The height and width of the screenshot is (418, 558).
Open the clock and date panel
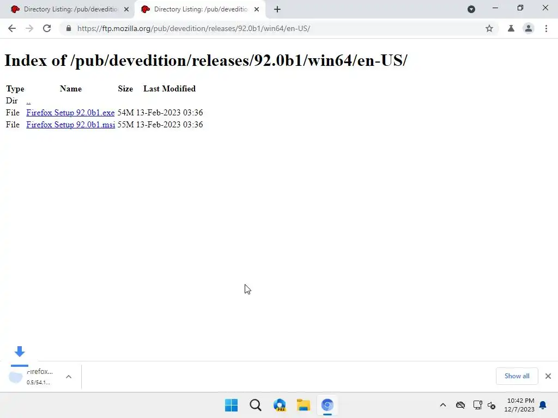[x=519, y=405]
